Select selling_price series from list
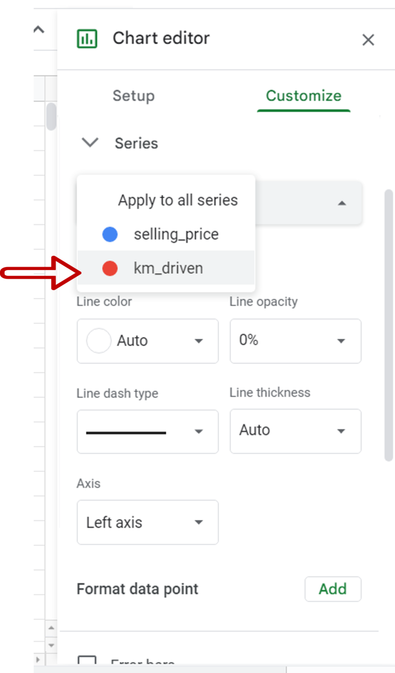 176,234
